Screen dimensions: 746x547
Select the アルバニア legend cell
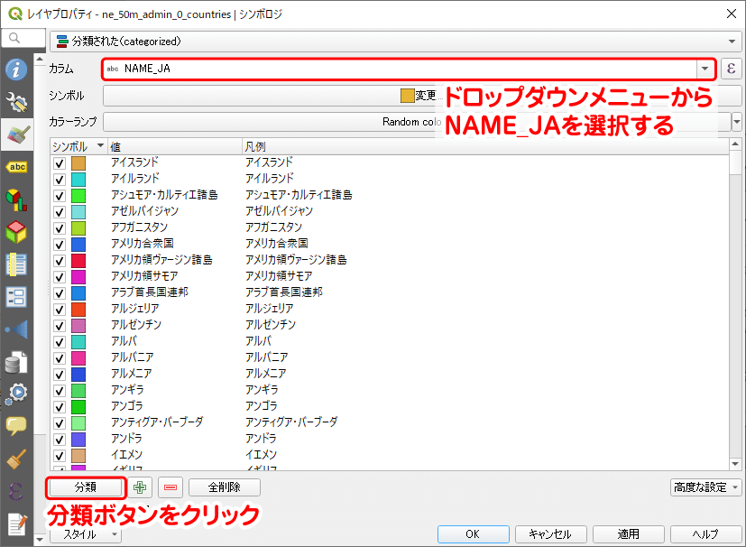pyautogui.click(x=266, y=357)
